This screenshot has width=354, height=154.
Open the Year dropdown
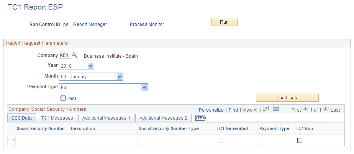tap(77, 66)
